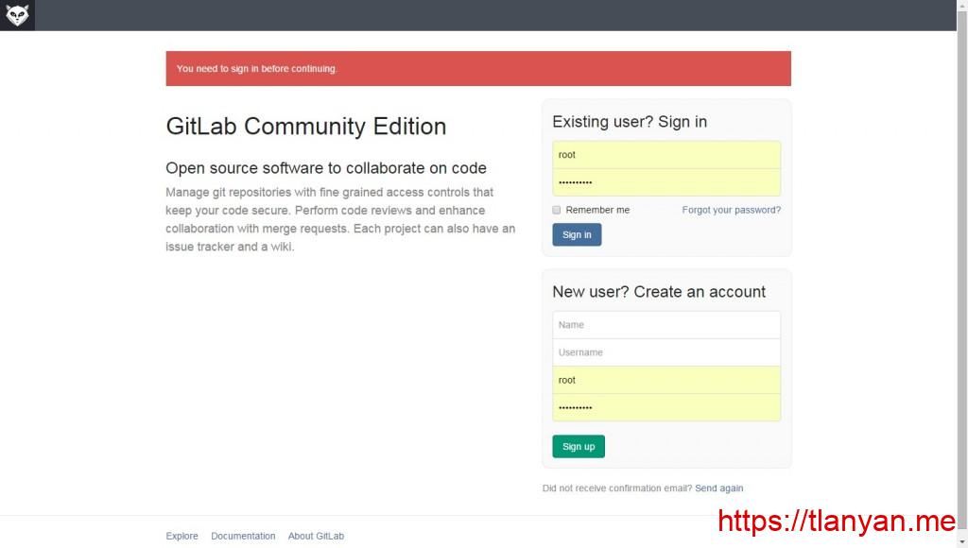This screenshot has height=548, width=968.
Task: Select the sign-in password field
Action: tap(665, 180)
